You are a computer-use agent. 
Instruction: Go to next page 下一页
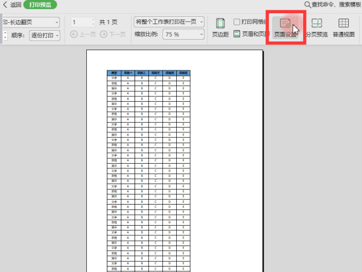tap(113, 34)
